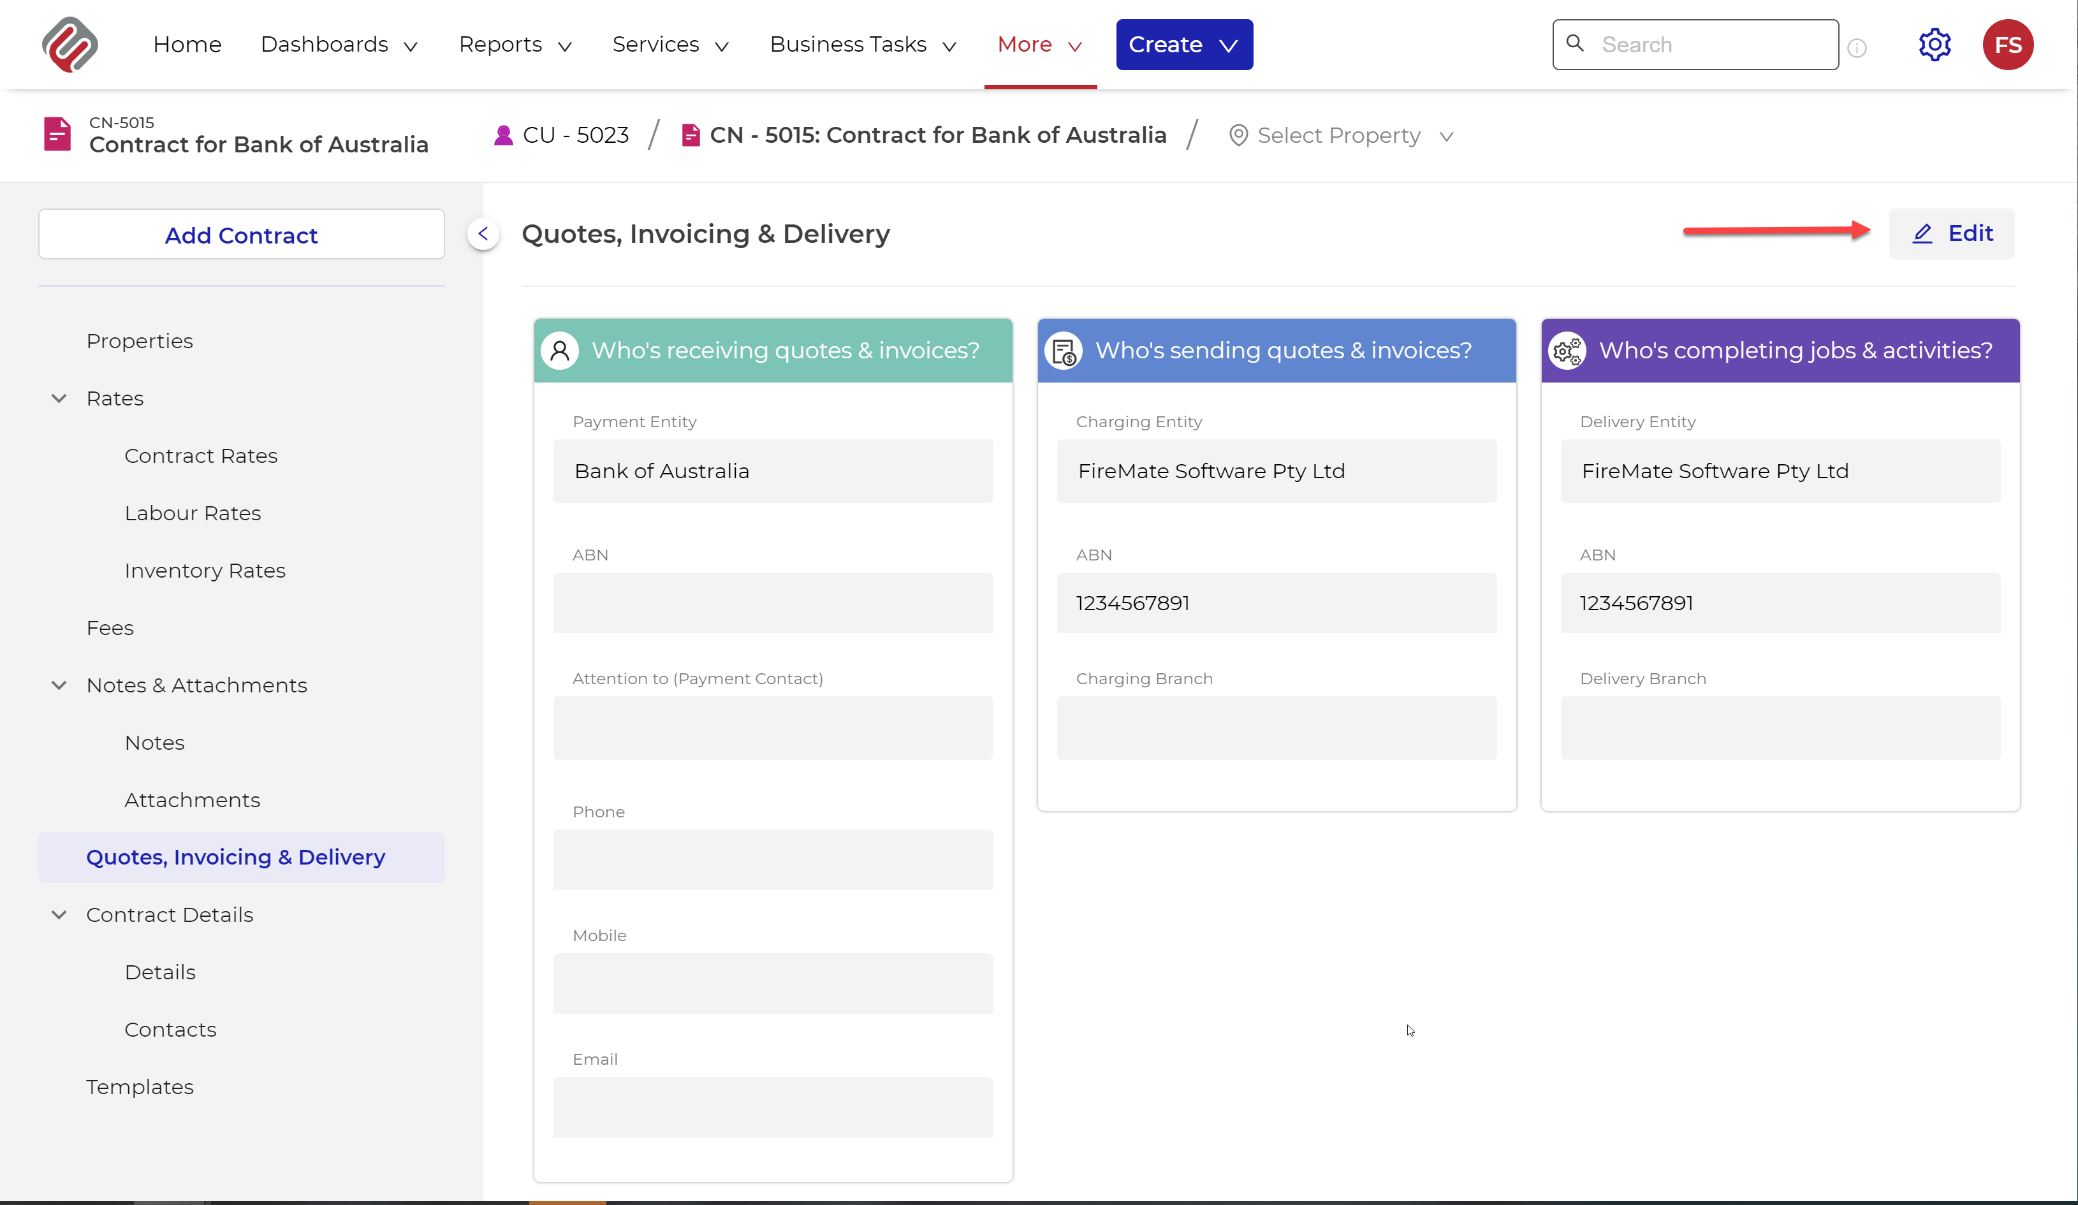This screenshot has height=1205, width=2078.
Task: Click the location pin icon by Select Property
Action: pos(1238,135)
